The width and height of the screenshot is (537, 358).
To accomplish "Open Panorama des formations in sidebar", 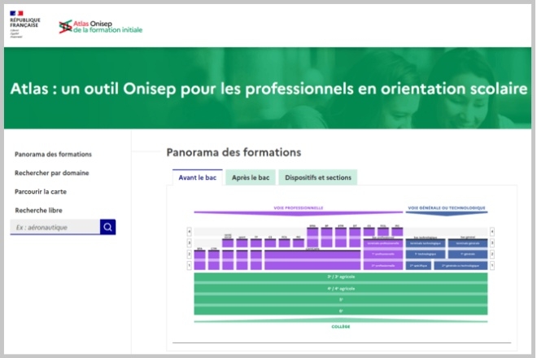I will (53, 154).
